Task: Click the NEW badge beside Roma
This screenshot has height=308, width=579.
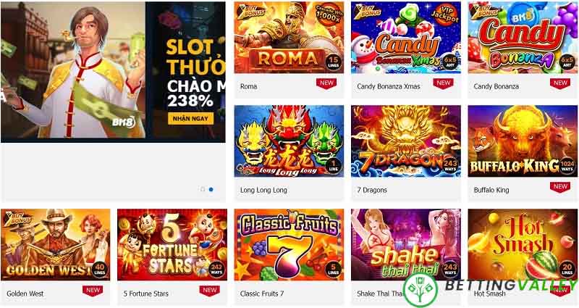Action: 326,83
